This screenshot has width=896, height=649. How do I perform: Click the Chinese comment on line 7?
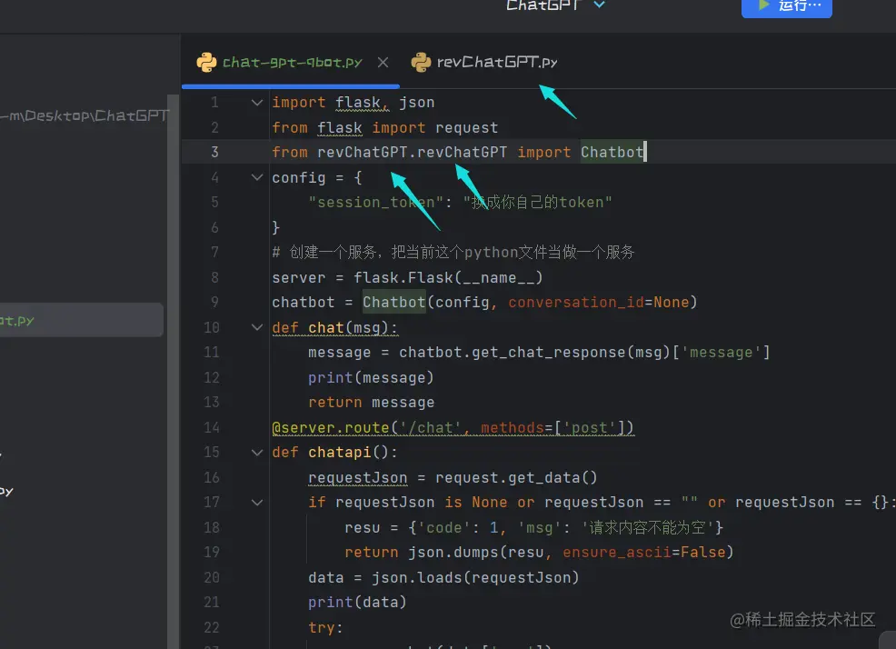tap(453, 252)
